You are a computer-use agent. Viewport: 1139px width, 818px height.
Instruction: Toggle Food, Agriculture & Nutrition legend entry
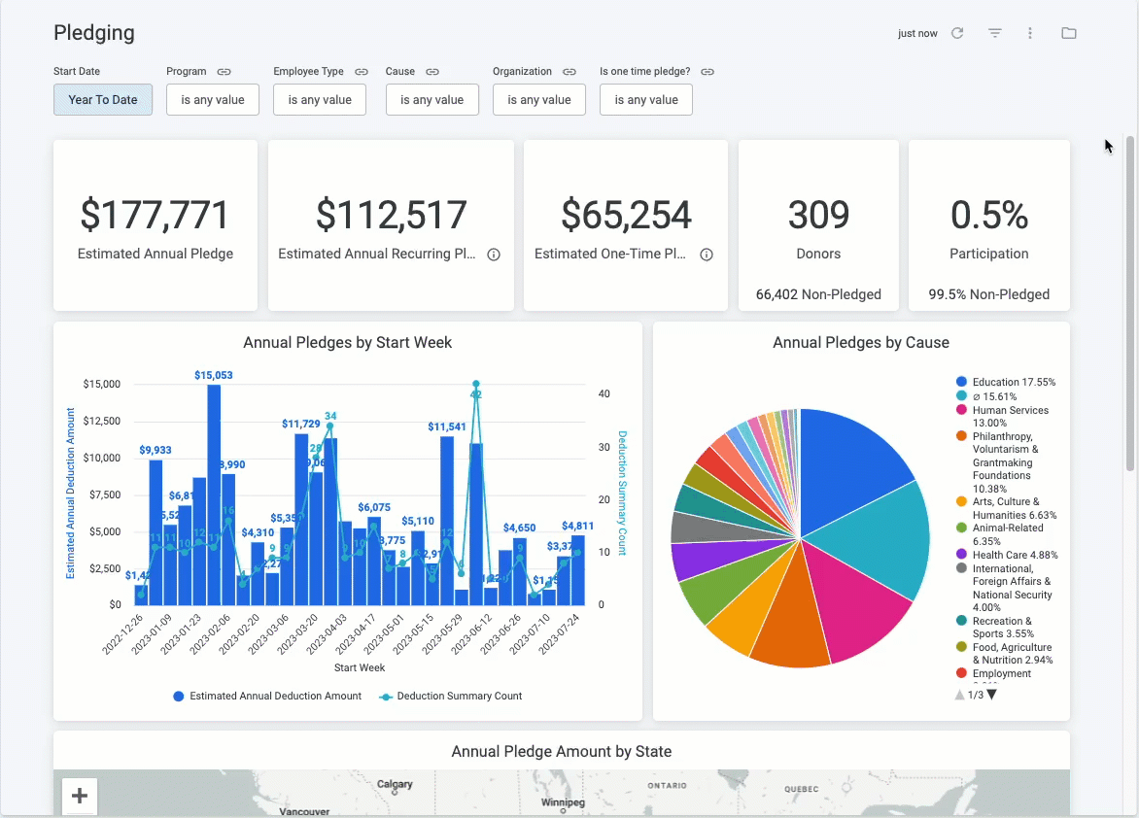pyautogui.click(x=1005, y=653)
